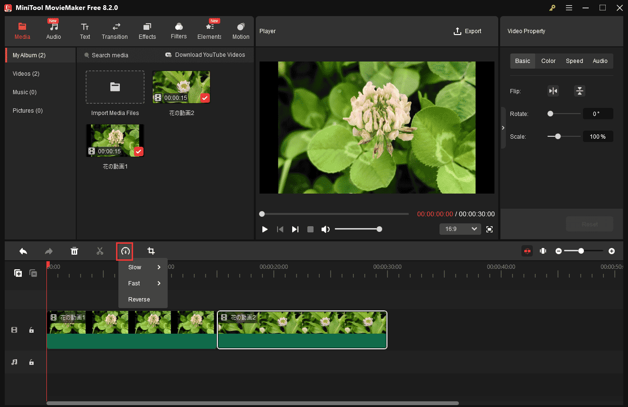
Task: Stop playback in the player
Action: tap(310, 229)
